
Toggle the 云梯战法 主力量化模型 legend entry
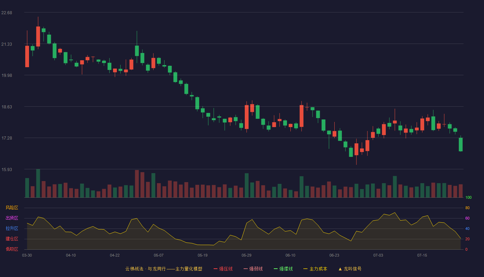[x=164, y=269]
